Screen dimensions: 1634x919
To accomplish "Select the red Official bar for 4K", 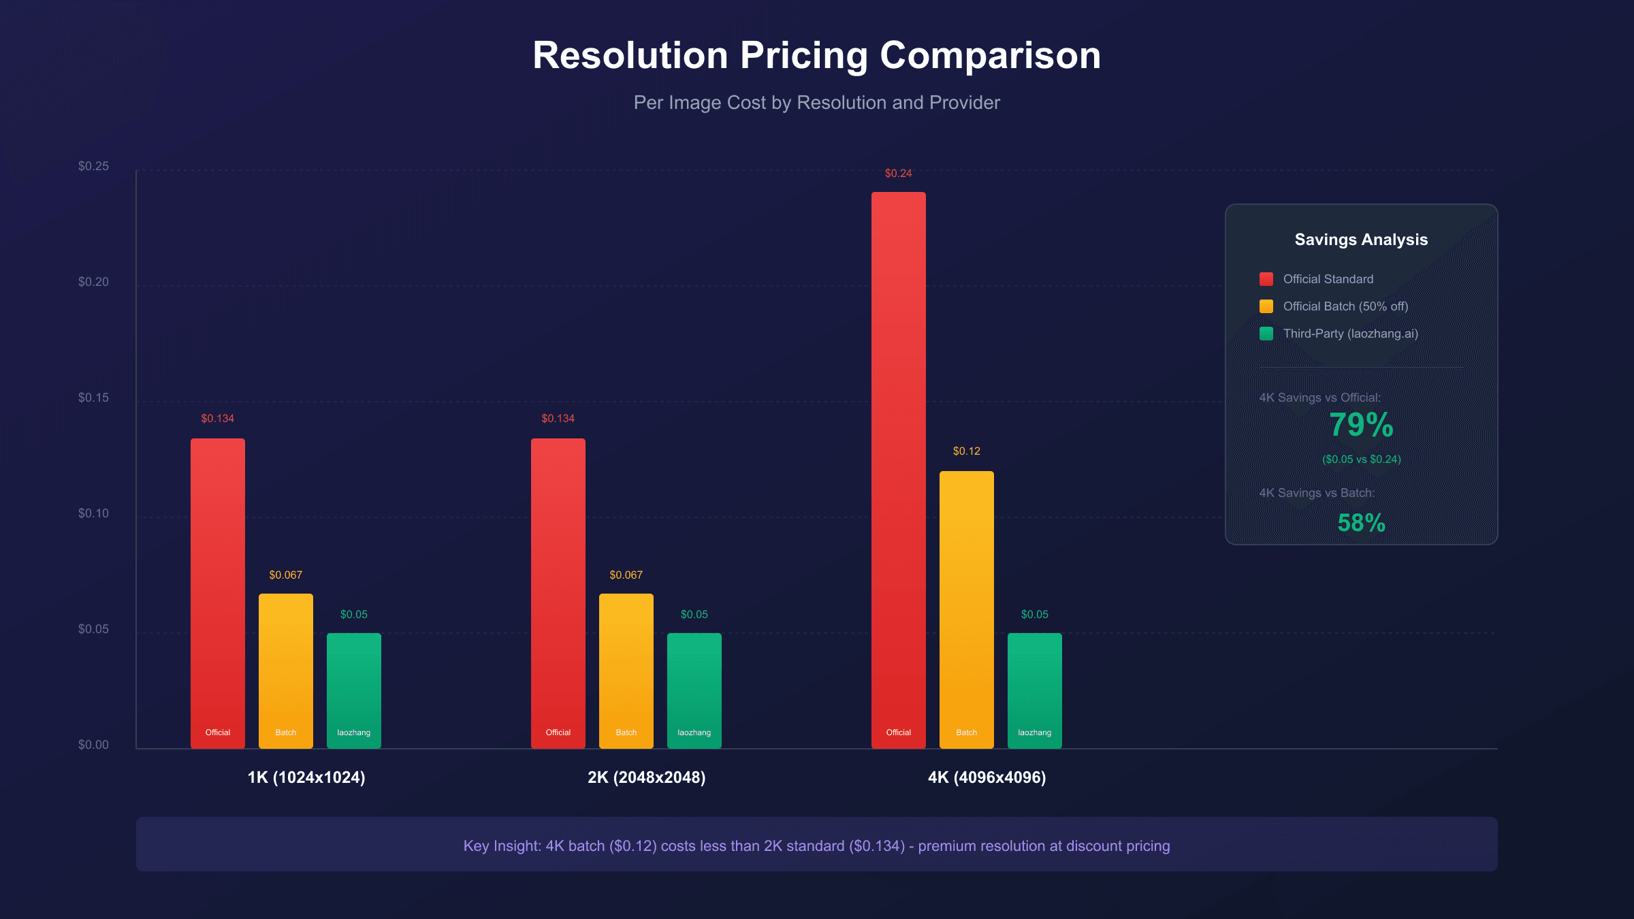I will tap(898, 470).
